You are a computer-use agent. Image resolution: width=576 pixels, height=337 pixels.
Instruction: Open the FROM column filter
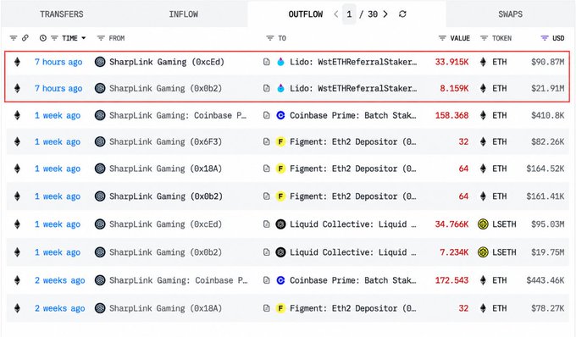point(101,38)
